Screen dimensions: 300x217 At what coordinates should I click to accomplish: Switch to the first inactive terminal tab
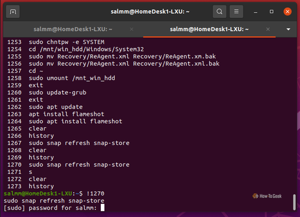coord(73,29)
